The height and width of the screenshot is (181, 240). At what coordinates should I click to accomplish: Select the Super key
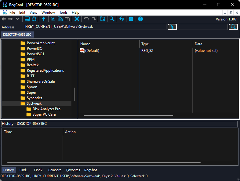pyautogui.click(x=31, y=92)
